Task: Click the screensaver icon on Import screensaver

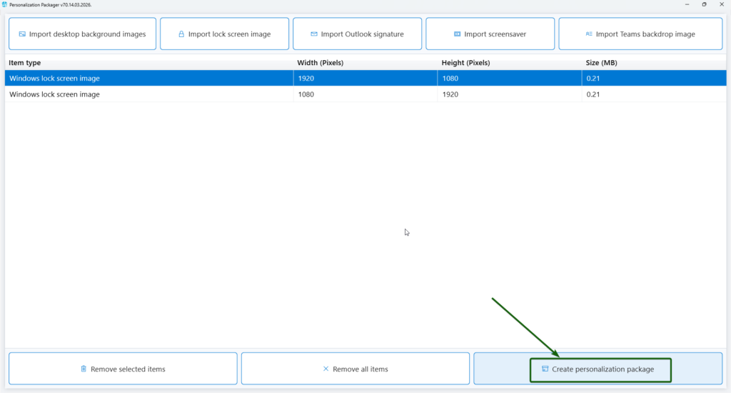Action: 457,34
